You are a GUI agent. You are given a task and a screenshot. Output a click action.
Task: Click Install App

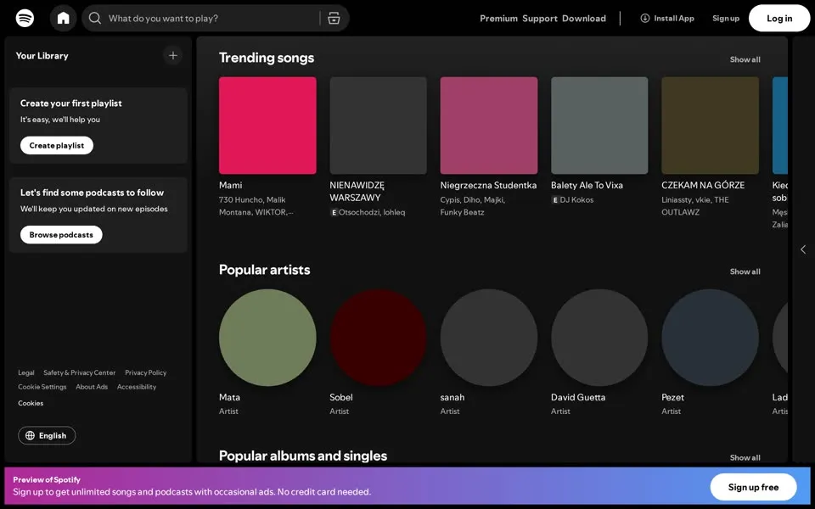(667, 18)
